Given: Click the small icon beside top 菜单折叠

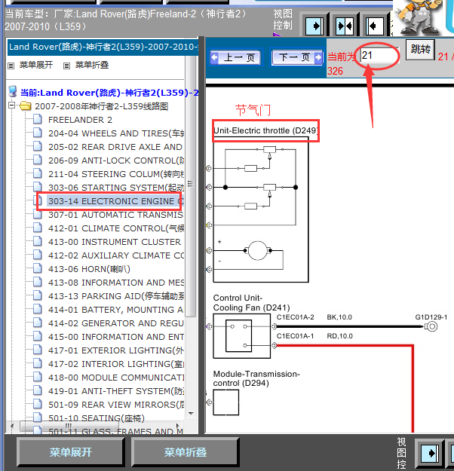Looking at the screenshot, I should tap(67, 66).
